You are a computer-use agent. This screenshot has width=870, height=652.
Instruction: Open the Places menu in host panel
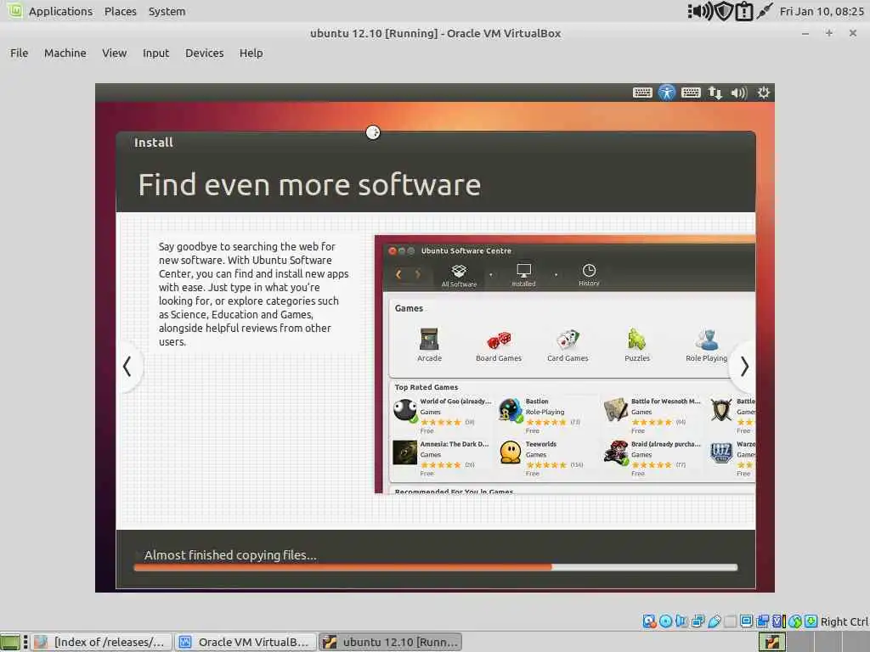pos(121,11)
